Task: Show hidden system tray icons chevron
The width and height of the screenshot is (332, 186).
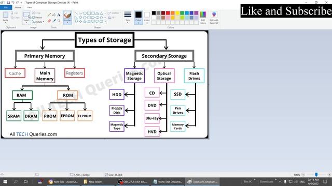Action: pyautogui.click(x=280, y=181)
